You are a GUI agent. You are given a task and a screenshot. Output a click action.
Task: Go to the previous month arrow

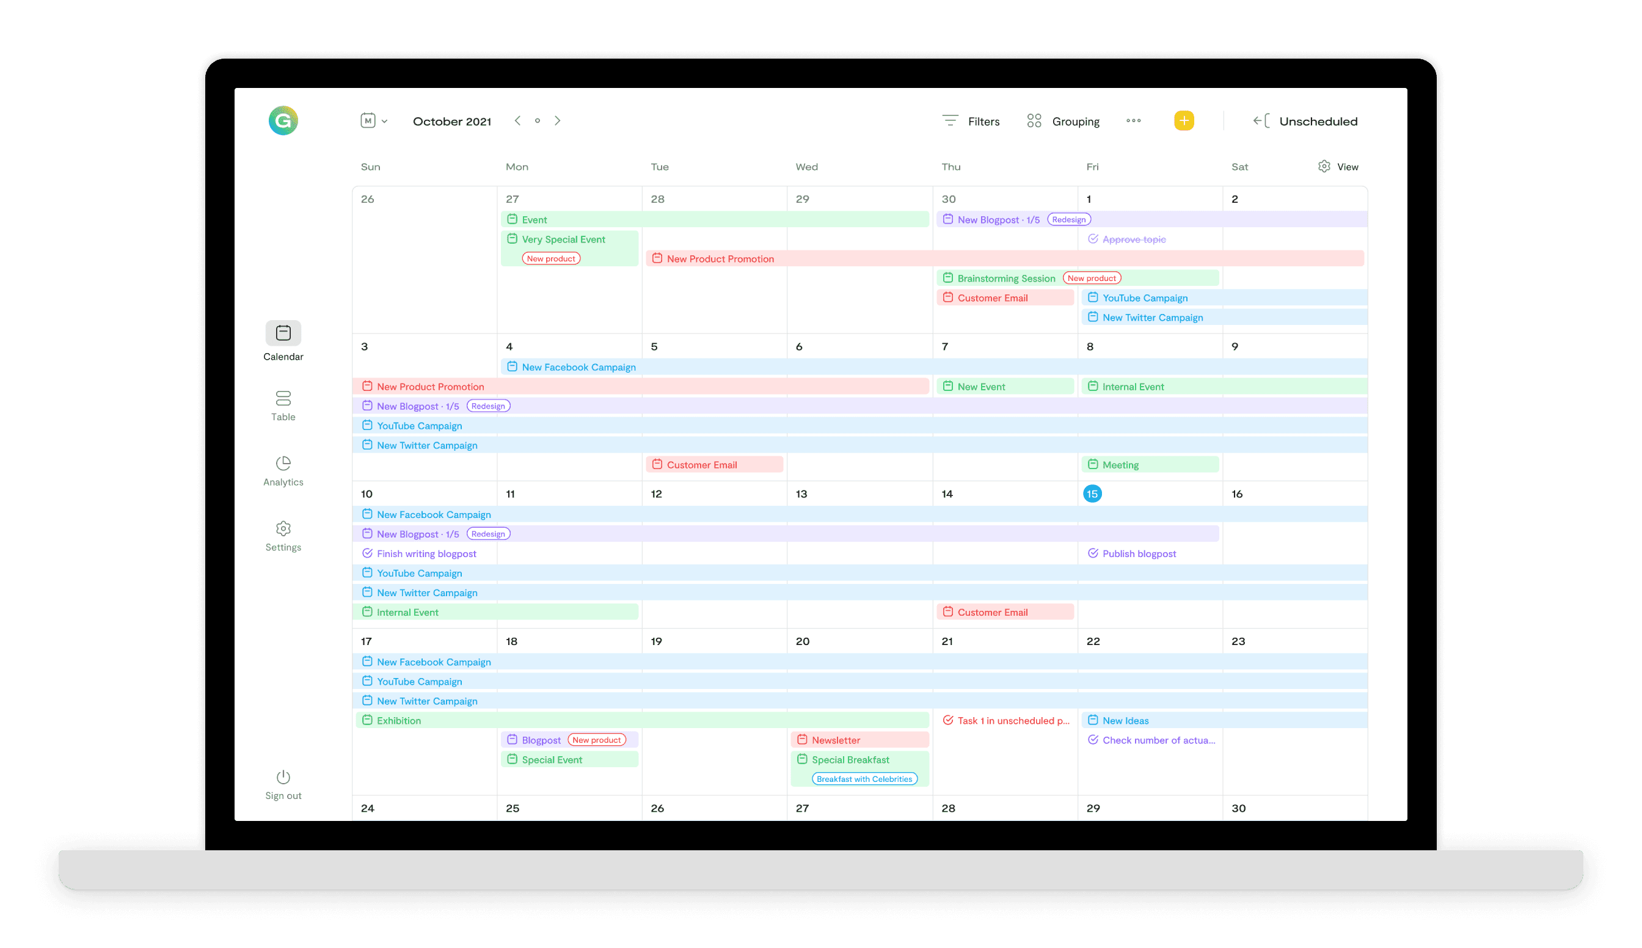click(x=517, y=120)
